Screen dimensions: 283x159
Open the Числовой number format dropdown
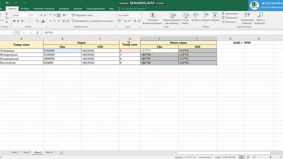[x=140, y=15]
